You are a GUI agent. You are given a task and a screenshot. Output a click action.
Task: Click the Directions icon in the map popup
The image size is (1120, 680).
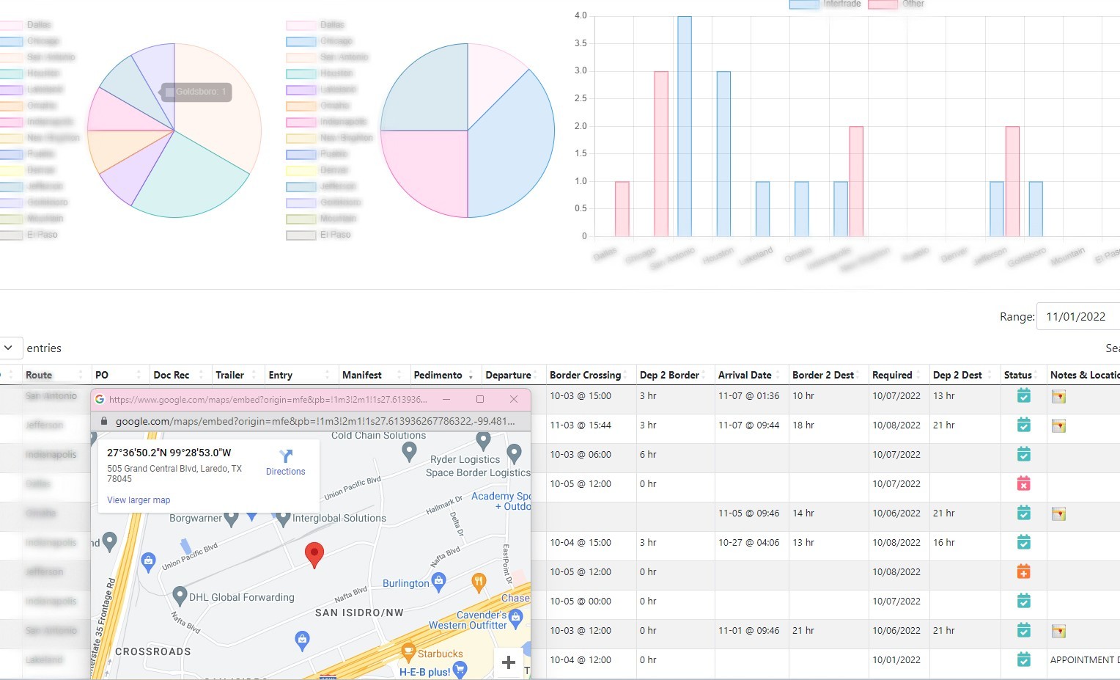[x=286, y=456]
